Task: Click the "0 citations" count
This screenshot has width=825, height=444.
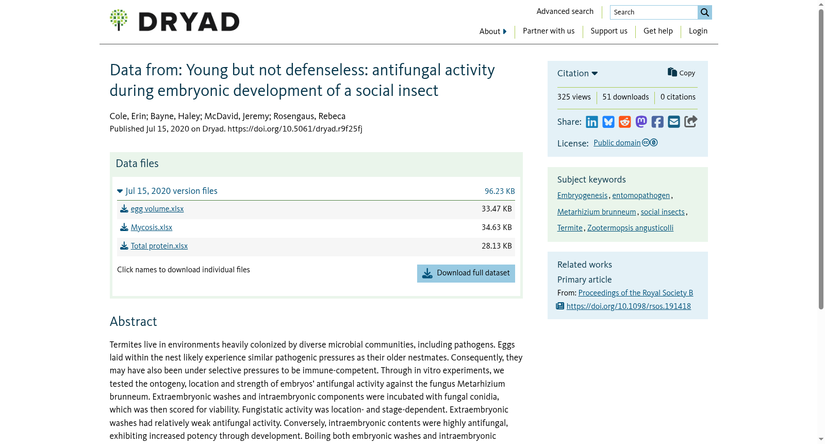Action: coord(678,97)
